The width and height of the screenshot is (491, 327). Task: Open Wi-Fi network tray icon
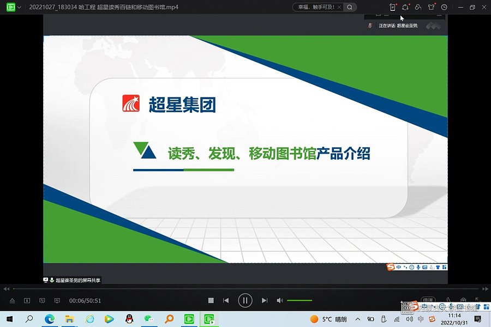click(x=397, y=319)
